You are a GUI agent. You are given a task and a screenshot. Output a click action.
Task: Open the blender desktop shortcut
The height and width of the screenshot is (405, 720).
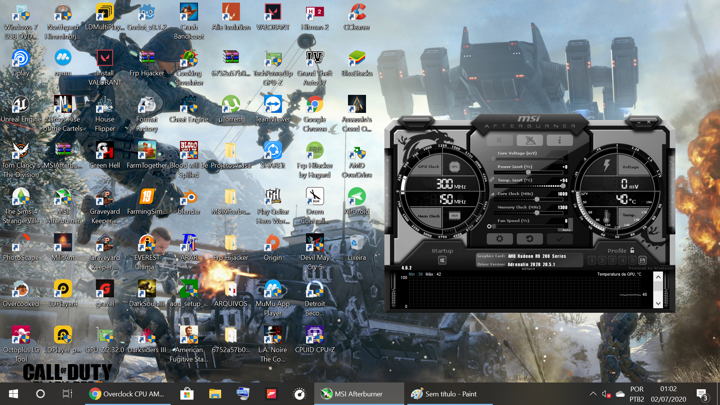click(x=189, y=202)
